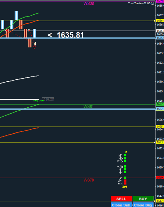
Task: Click the red diamond marker near 1635.81 line
Action: point(29,30)
